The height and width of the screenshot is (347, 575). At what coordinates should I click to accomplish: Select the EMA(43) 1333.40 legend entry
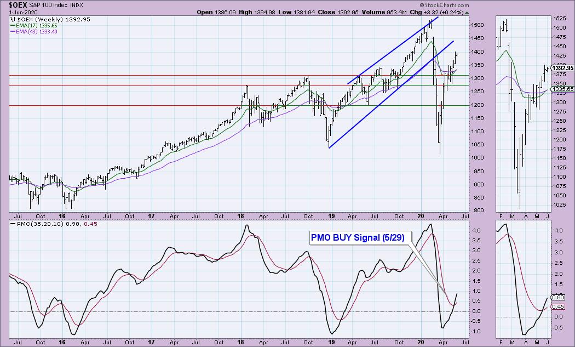coord(36,32)
